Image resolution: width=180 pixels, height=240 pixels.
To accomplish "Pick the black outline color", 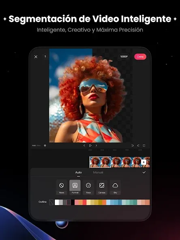I will coord(73,202).
